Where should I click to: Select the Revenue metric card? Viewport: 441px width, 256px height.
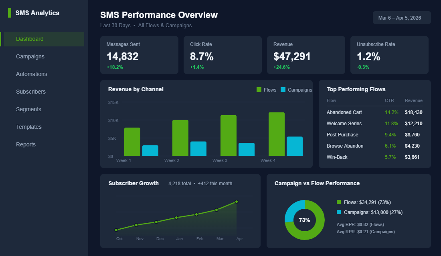pyautogui.click(x=306, y=55)
